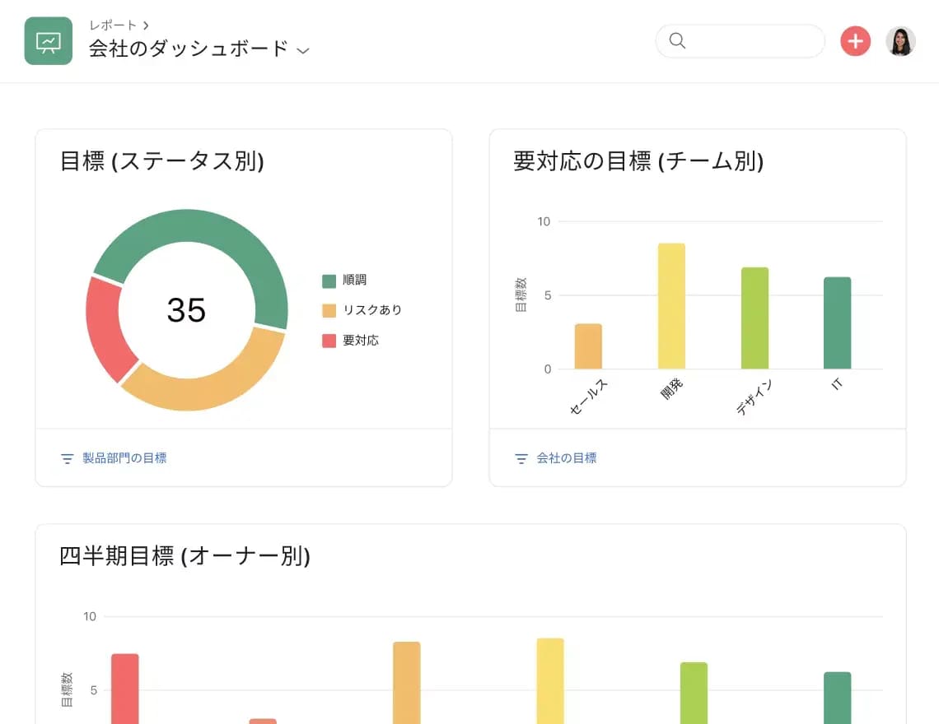Click the セールス orange bar in team chart
The image size is (939, 724).
pos(588,346)
